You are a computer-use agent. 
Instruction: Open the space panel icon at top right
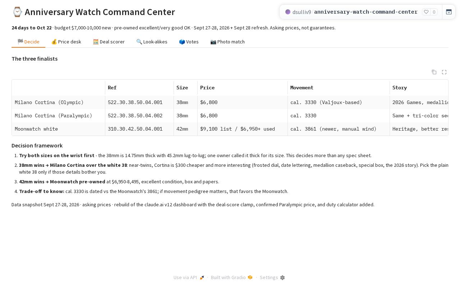(x=449, y=12)
